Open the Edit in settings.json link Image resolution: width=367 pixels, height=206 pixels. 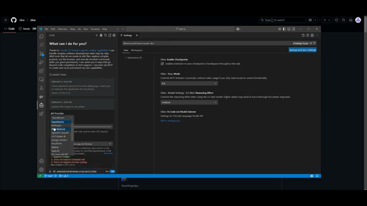coord(170,120)
